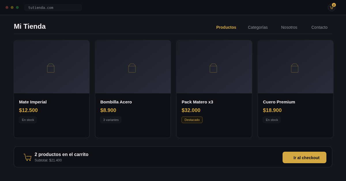Screen dimensions: 346x181
Task: Toggle the En stock badge on Mate Imperial
Action: 28,120
